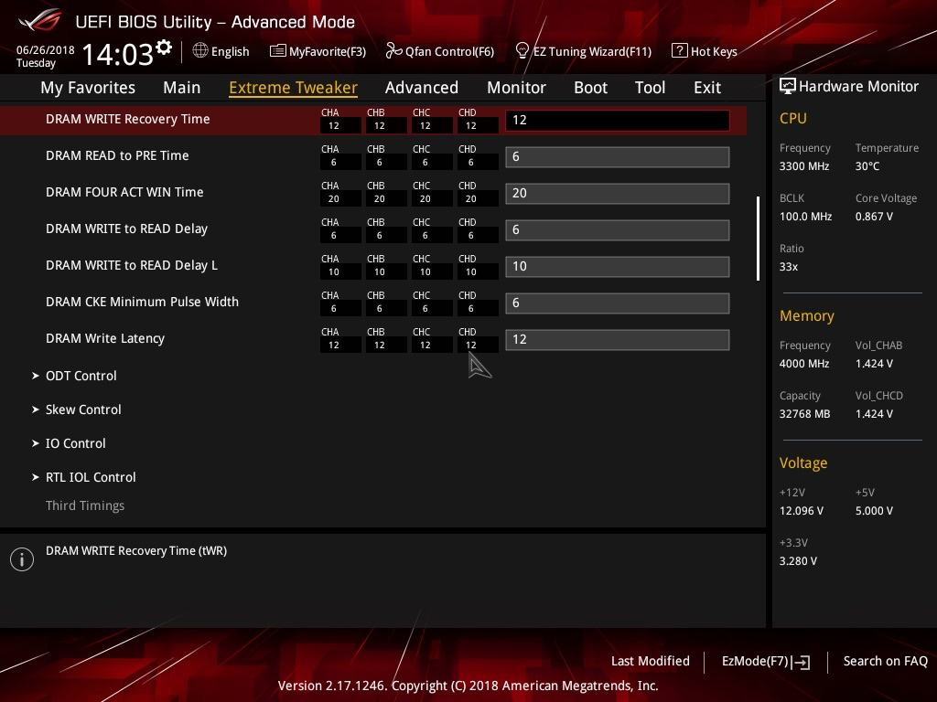Click the EZ Tuning Wizard lightbulb icon
Screen dimensions: 937x702
(x=522, y=51)
